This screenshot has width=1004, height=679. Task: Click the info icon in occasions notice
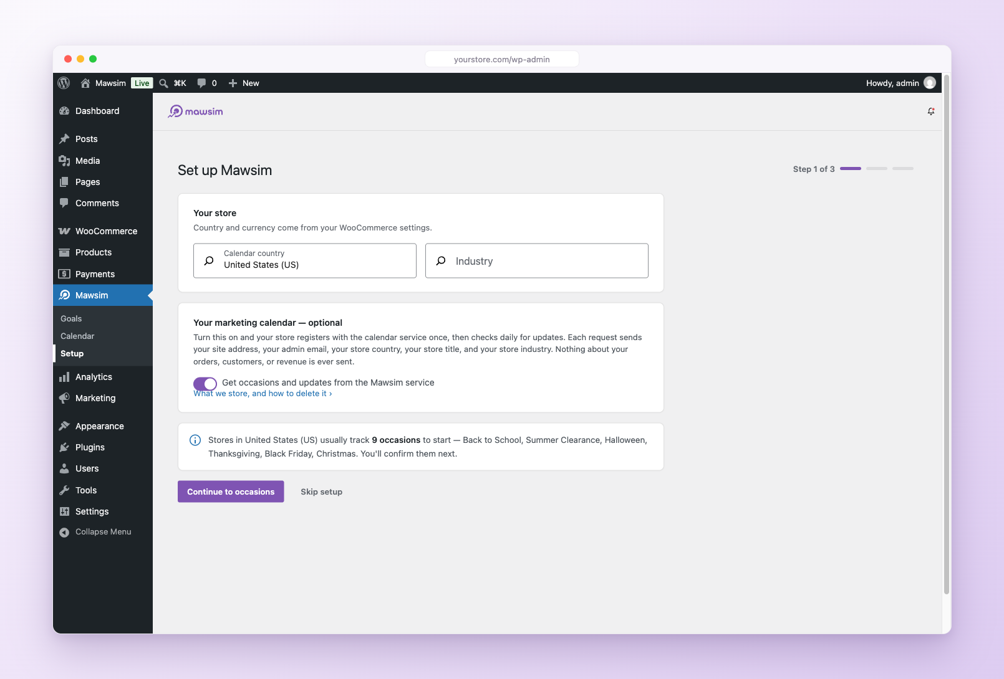tap(195, 440)
